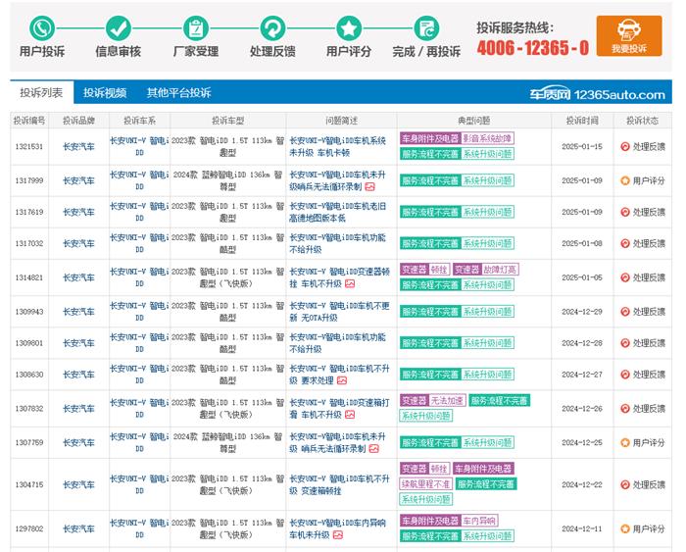The width and height of the screenshot is (686, 552).
Task: Click the 续航里程不准 tag in row 1304715
Action: click(425, 483)
